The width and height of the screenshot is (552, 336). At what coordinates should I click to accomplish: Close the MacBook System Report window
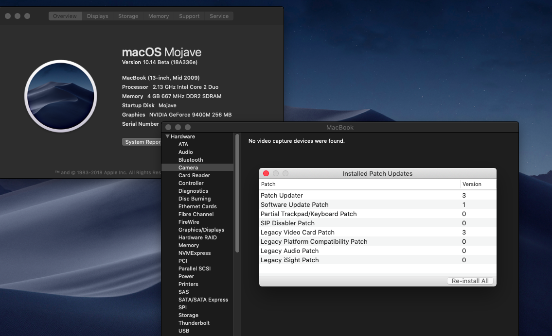(168, 127)
